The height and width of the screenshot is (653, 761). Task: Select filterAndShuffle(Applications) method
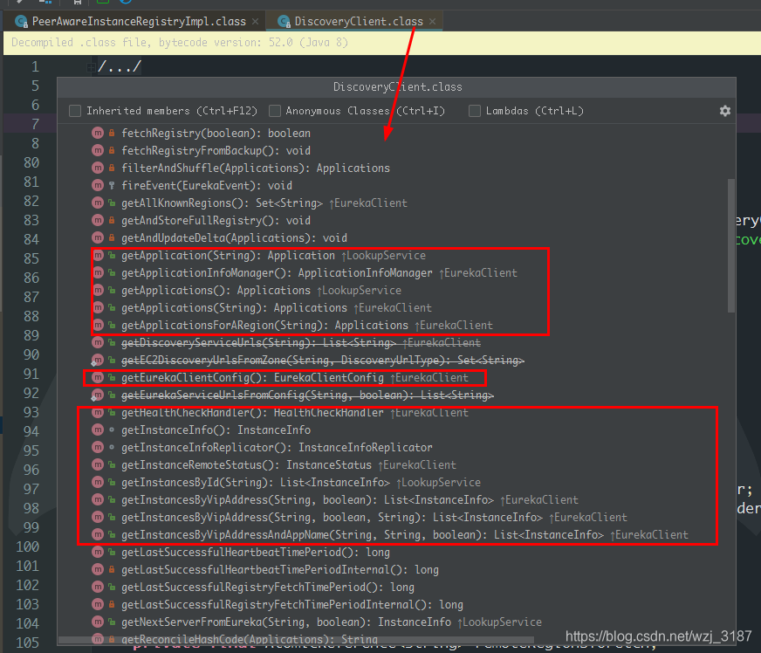coord(256,168)
